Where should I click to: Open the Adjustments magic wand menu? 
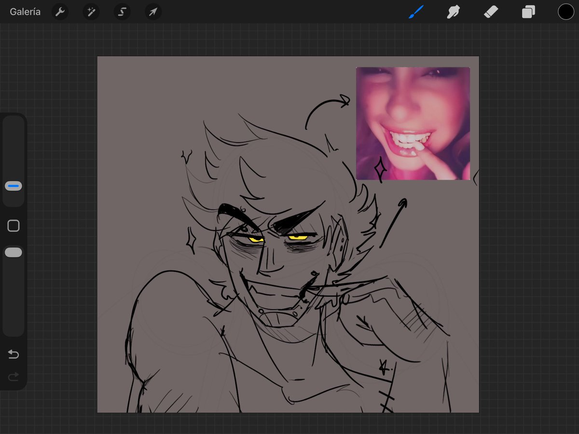(91, 12)
